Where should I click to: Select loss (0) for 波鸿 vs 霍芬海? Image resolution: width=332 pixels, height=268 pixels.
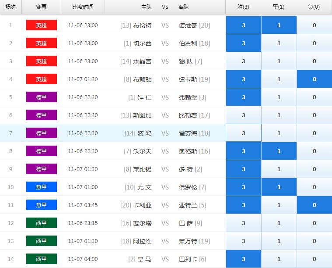pyautogui.click(x=314, y=133)
